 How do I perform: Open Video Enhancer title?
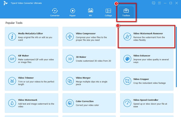[x=142, y=55]
